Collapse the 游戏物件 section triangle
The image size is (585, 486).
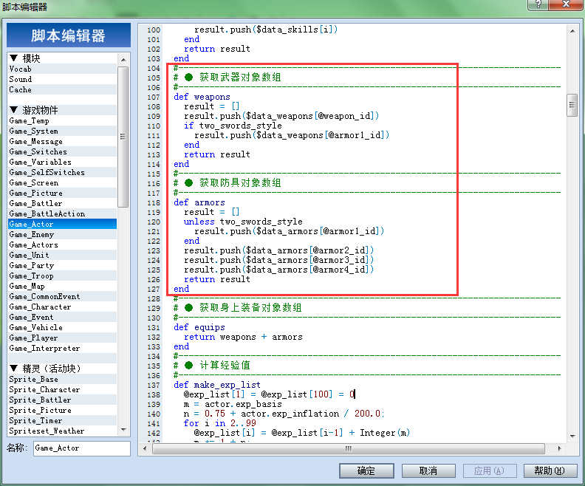pyautogui.click(x=14, y=110)
